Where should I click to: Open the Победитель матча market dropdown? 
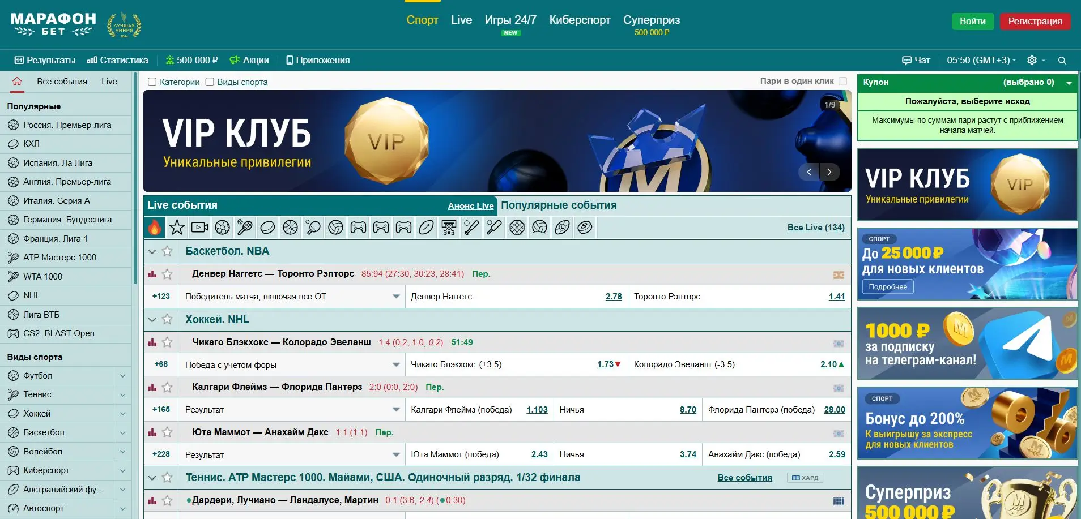click(x=396, y=297)
